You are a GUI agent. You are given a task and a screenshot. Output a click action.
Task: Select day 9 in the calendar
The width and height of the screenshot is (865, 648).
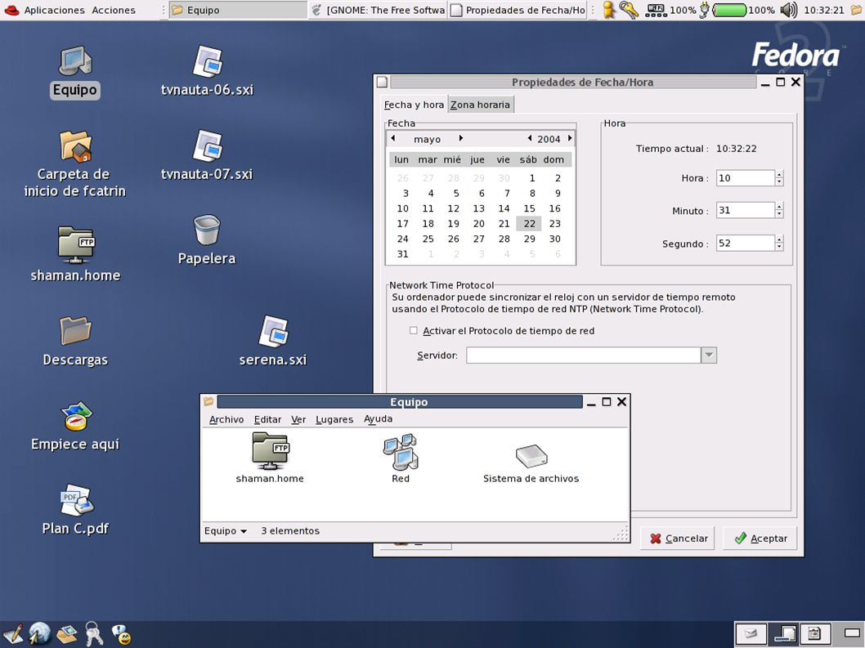point(557,193)
